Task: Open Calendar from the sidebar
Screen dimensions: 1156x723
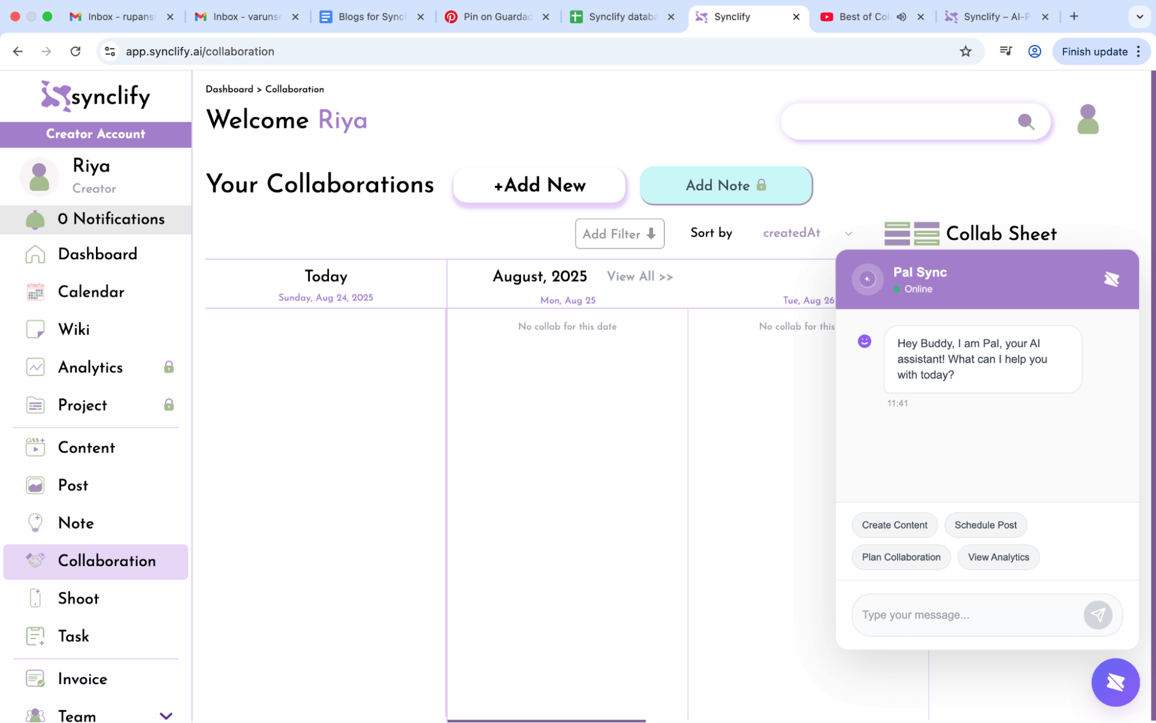Action: (91, 292)
